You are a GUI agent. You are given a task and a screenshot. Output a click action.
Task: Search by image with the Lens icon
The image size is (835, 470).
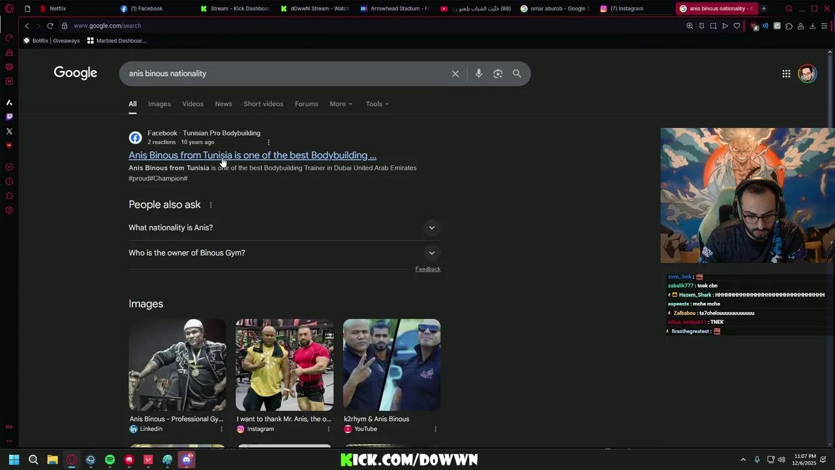(498, 74)
